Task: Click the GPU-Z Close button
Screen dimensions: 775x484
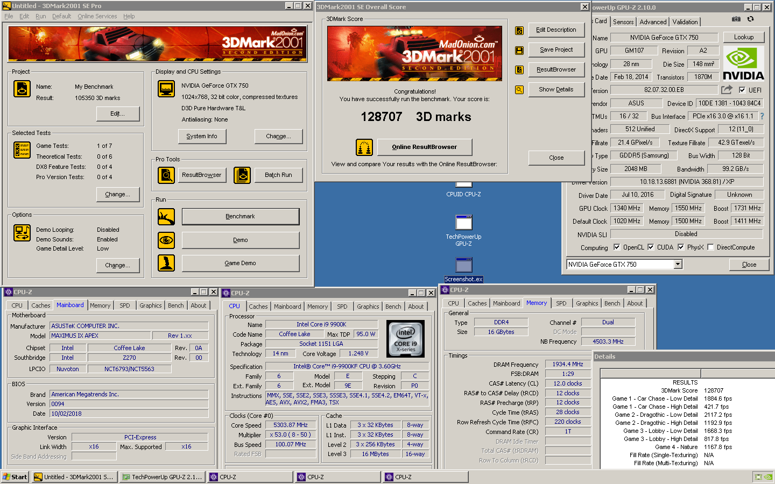Action: click(749, 265)
